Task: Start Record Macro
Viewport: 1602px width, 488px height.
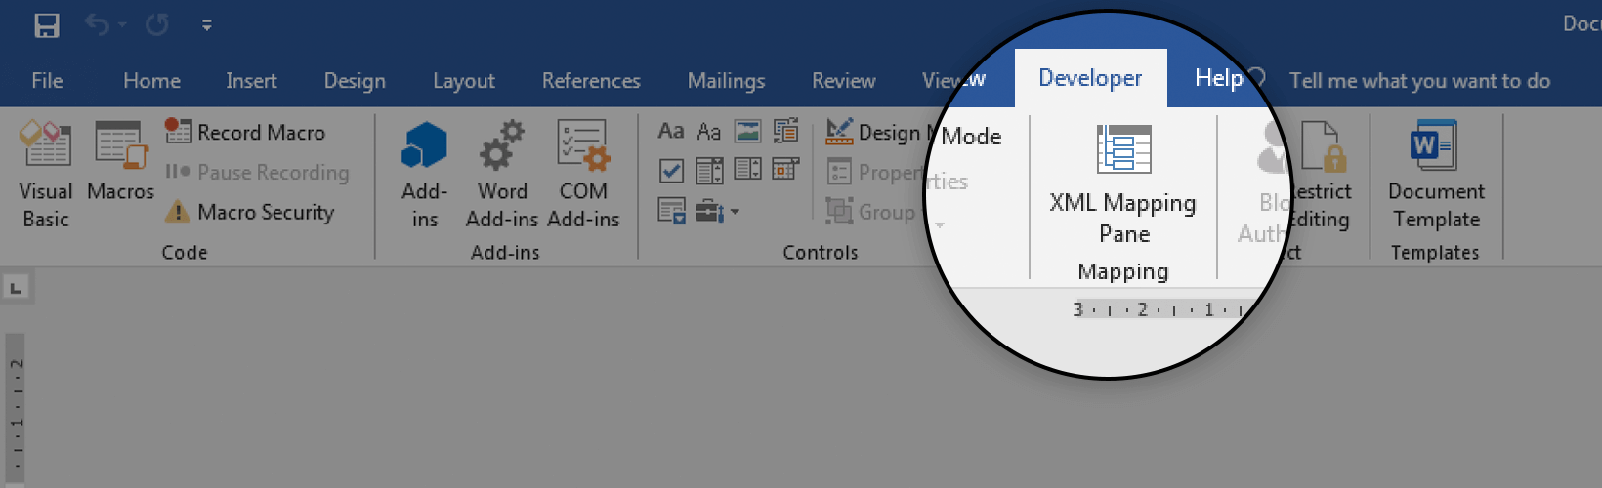Action: click(245, 132)
